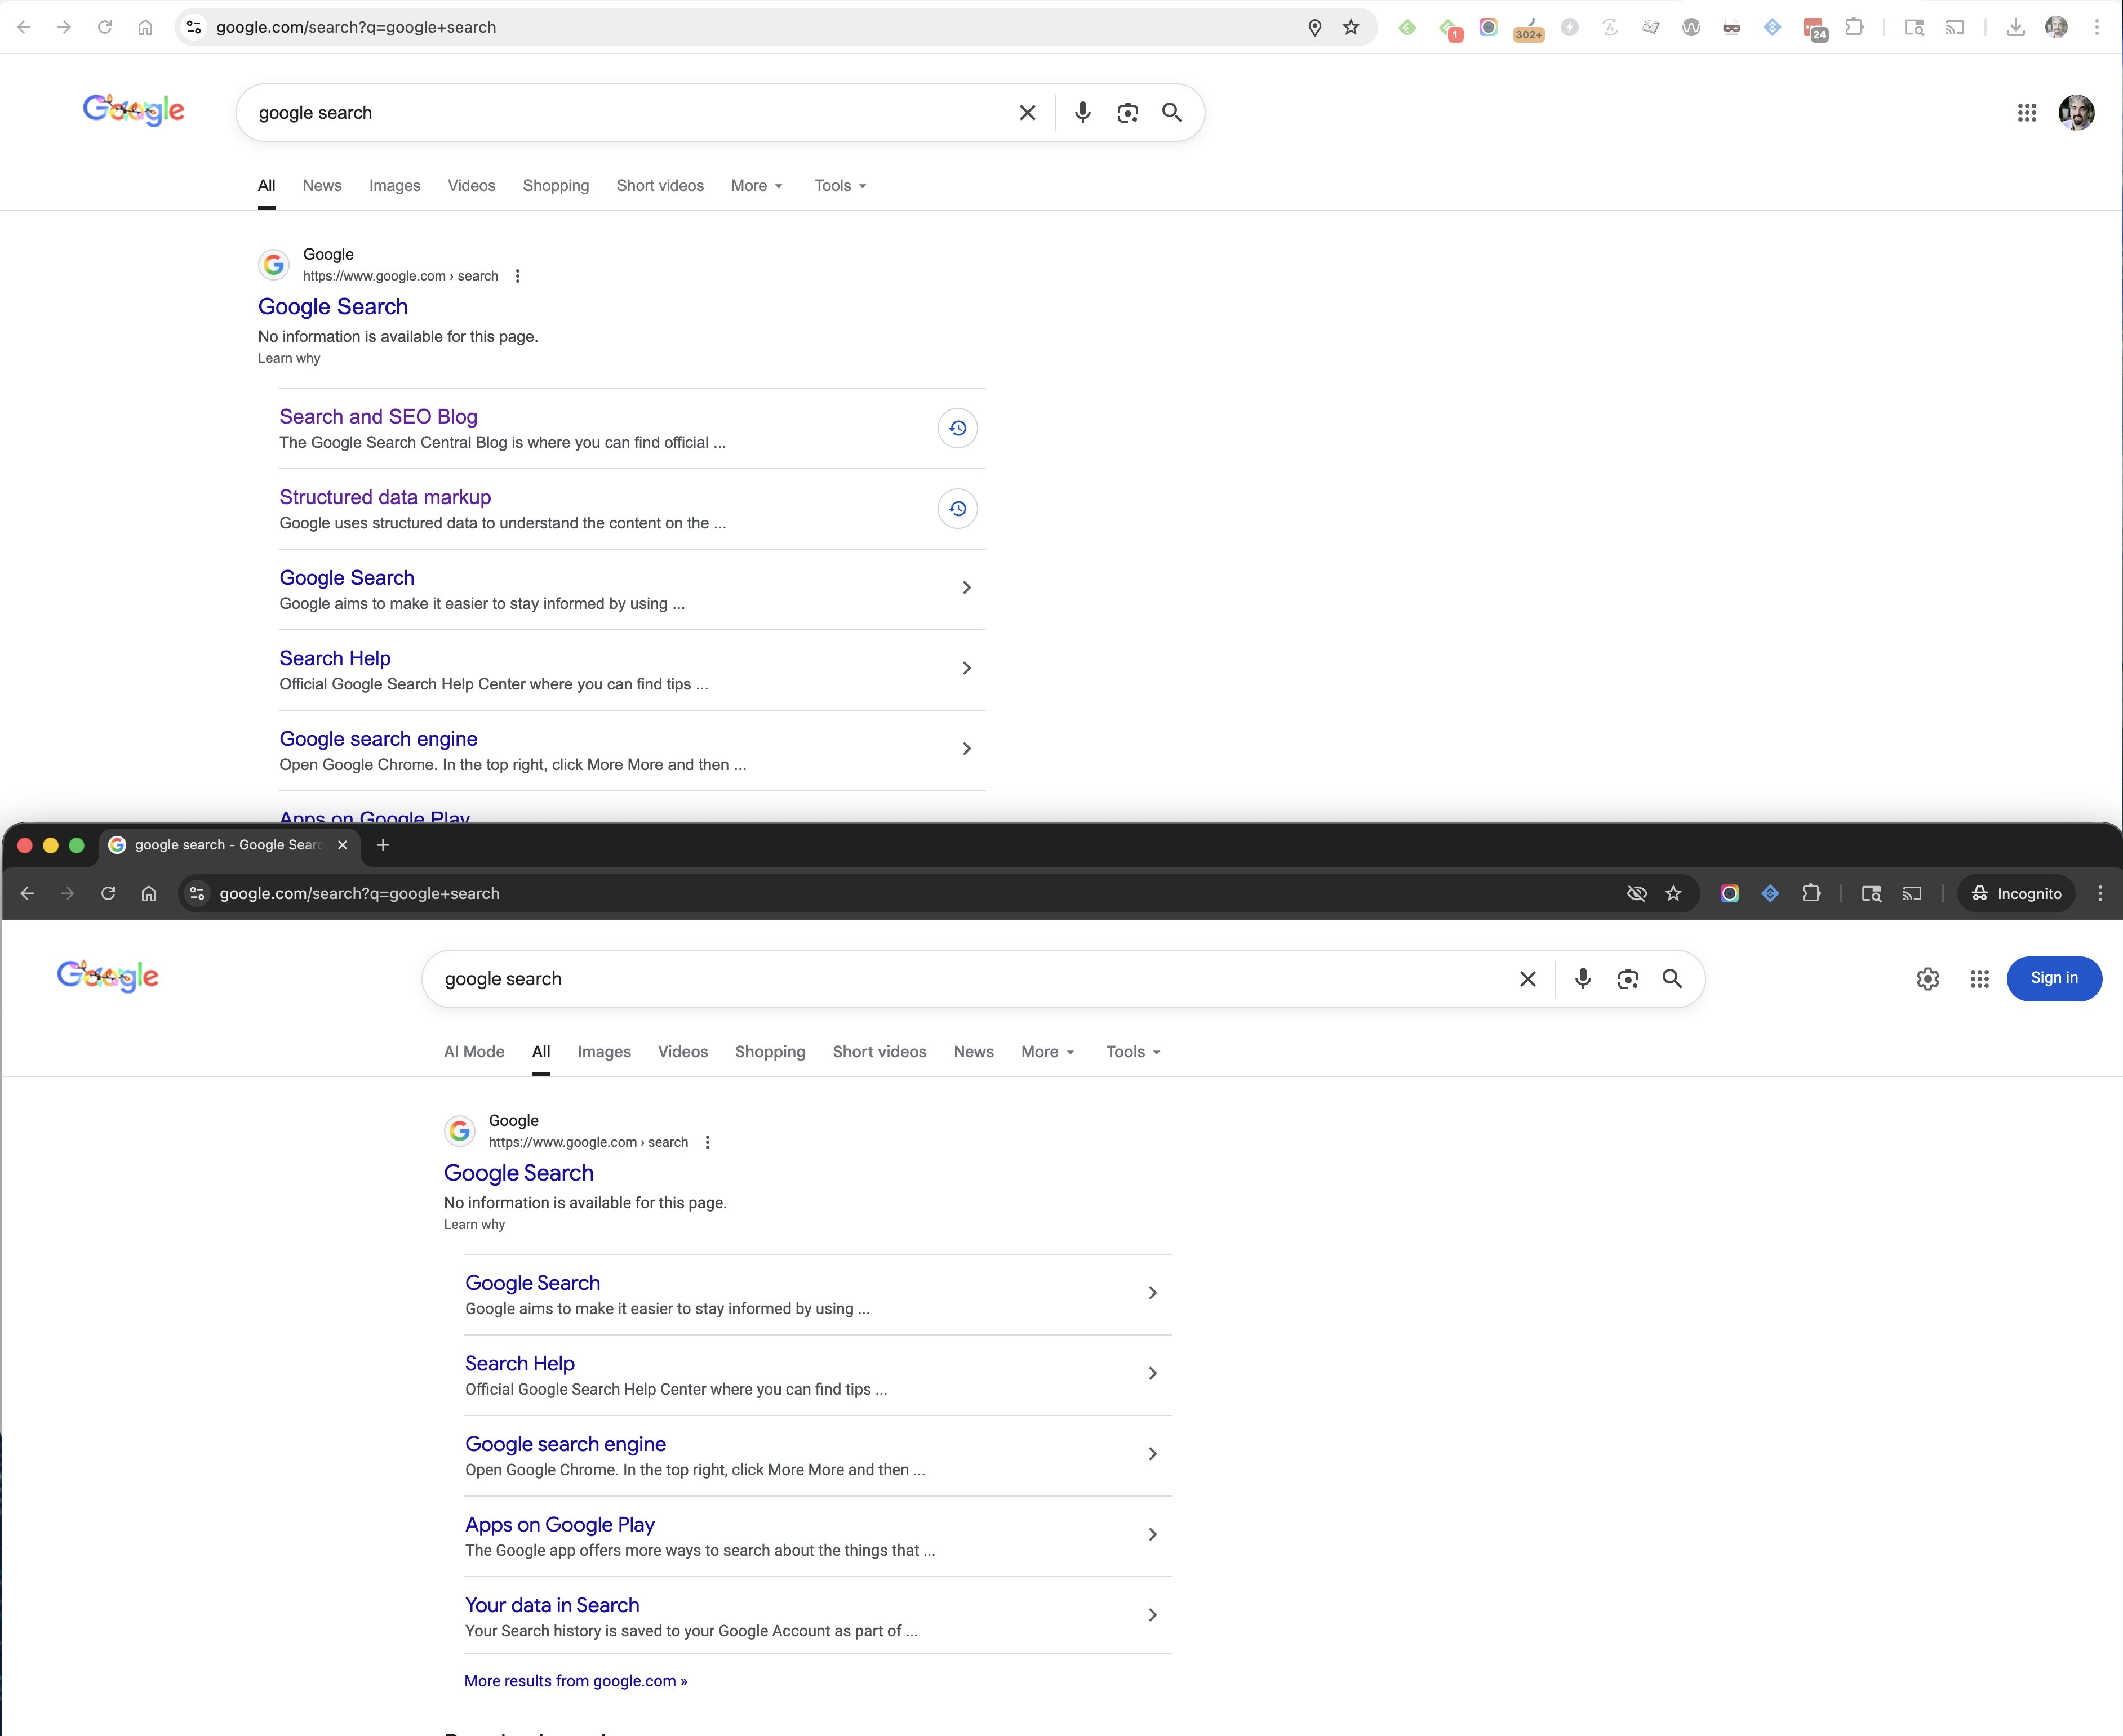The image size is (2123, 1736).
Task: Open the Tools dropdown below the search box
Action: coord(833,185)
